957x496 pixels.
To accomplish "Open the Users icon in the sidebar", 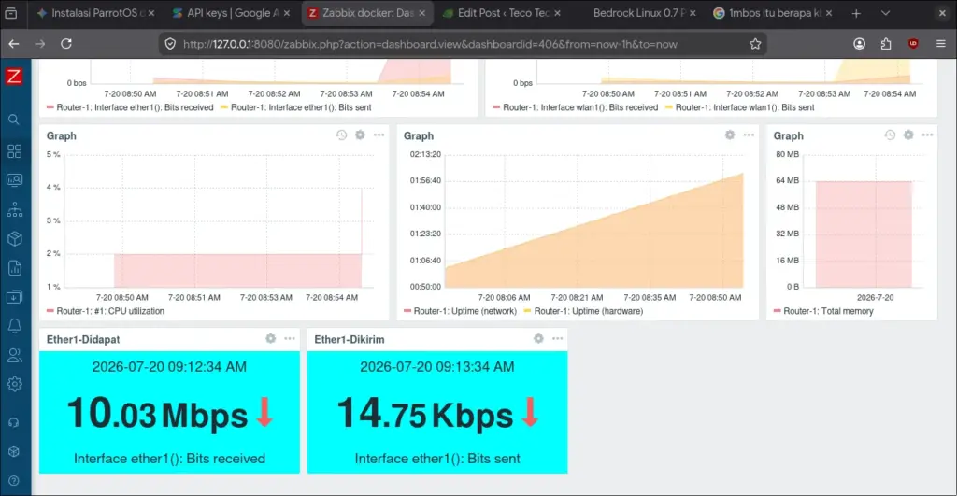I will [15, 355].
